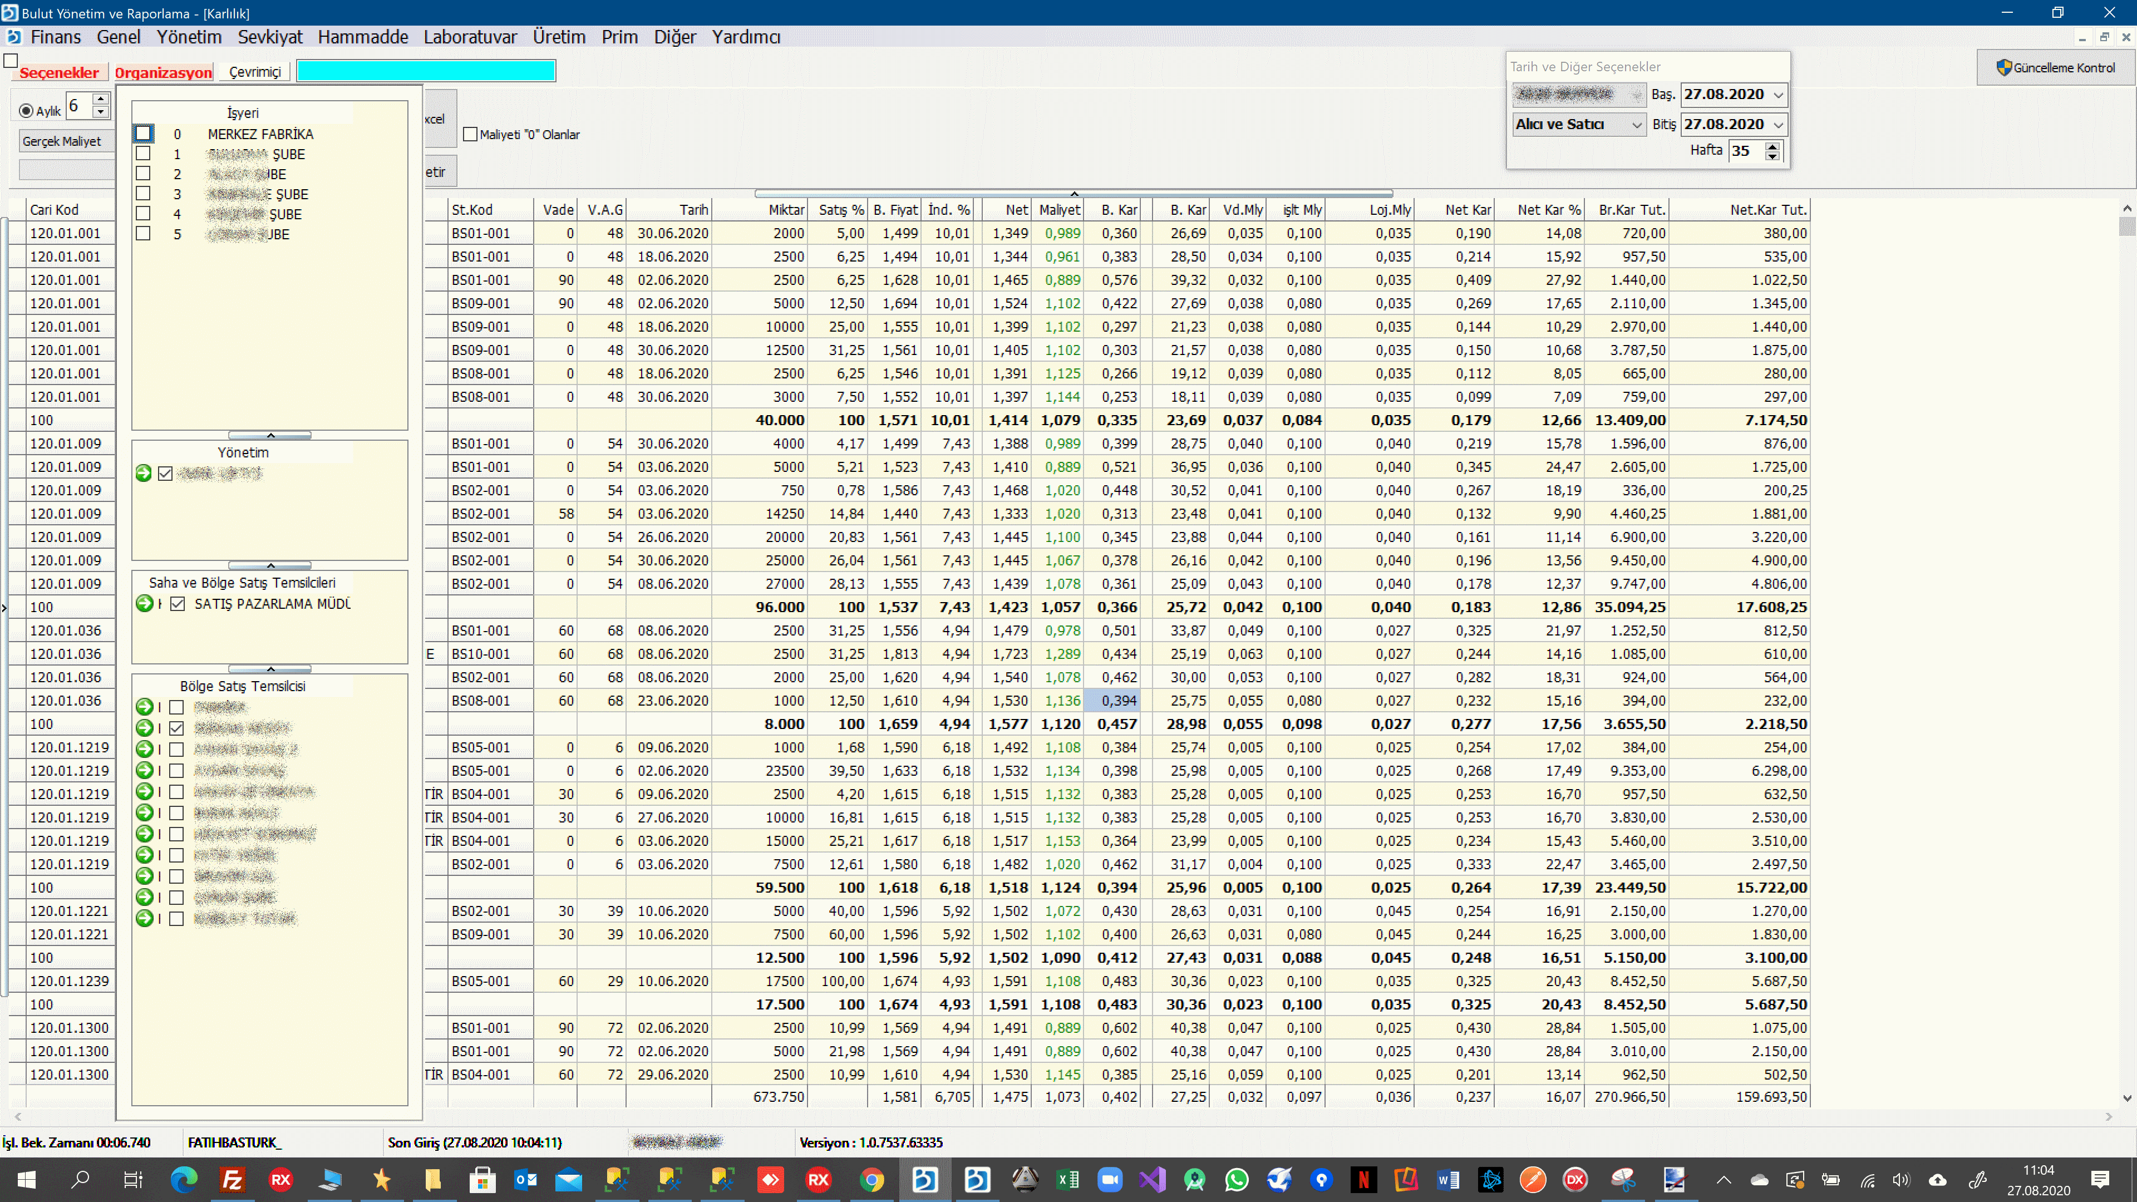Click the volume icon in system tray
Image resolution: width=2137 pixels, height=1202 pixels.
point(1902,1180)
